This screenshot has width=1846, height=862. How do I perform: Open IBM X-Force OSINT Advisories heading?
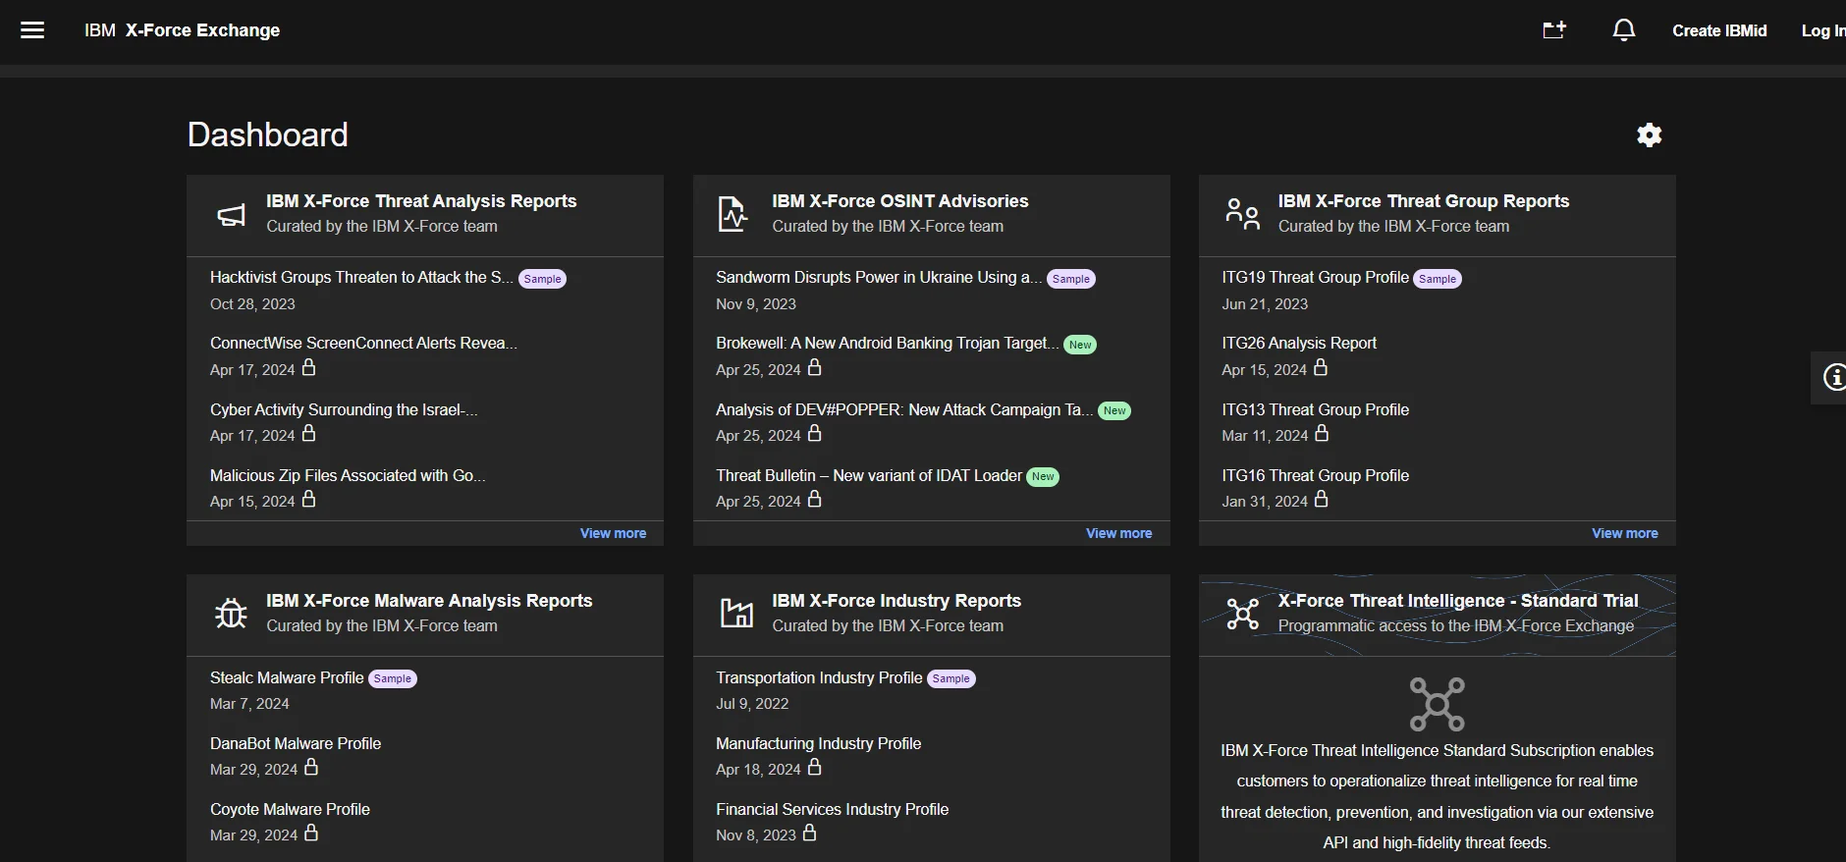click(900, 201)
